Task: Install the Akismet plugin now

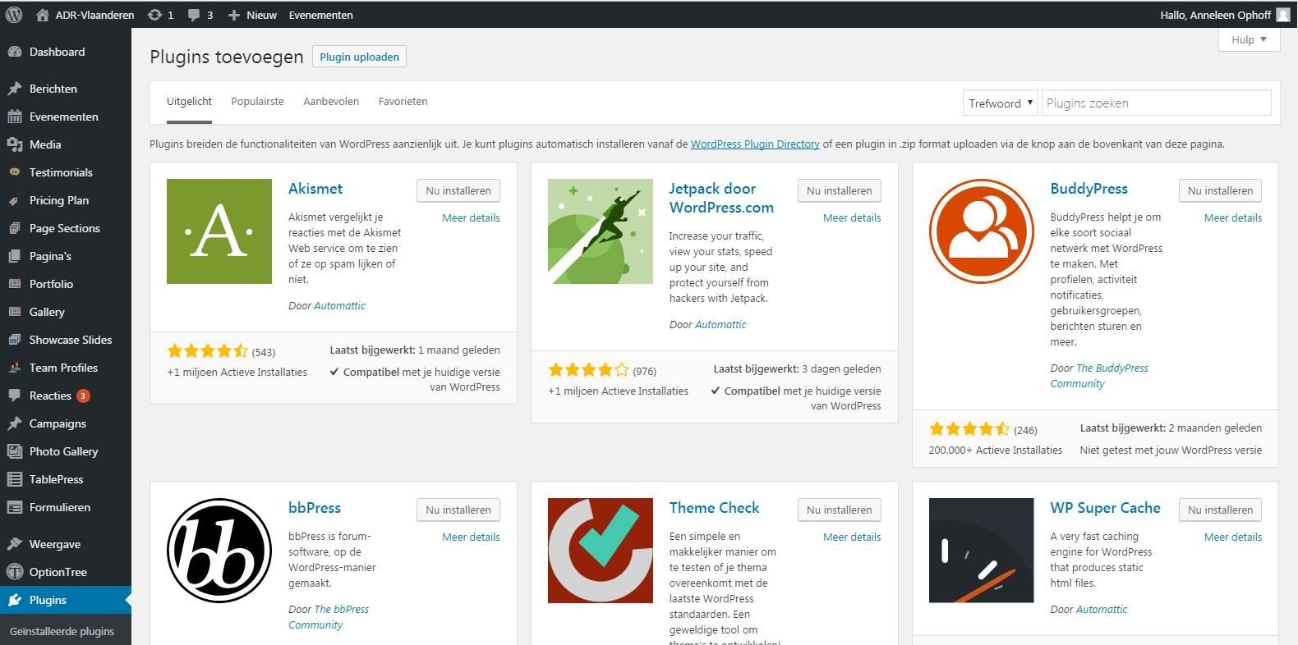Action: point(458,190)
